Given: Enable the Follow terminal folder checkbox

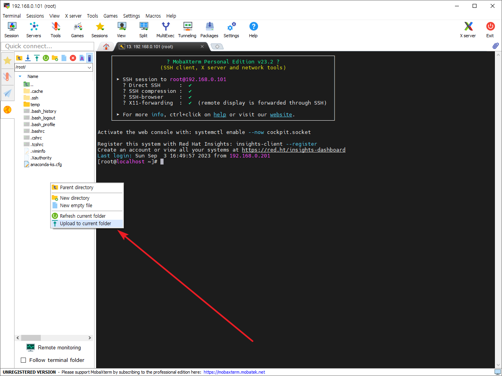Looking at the screenshot, I should point(23,360).
